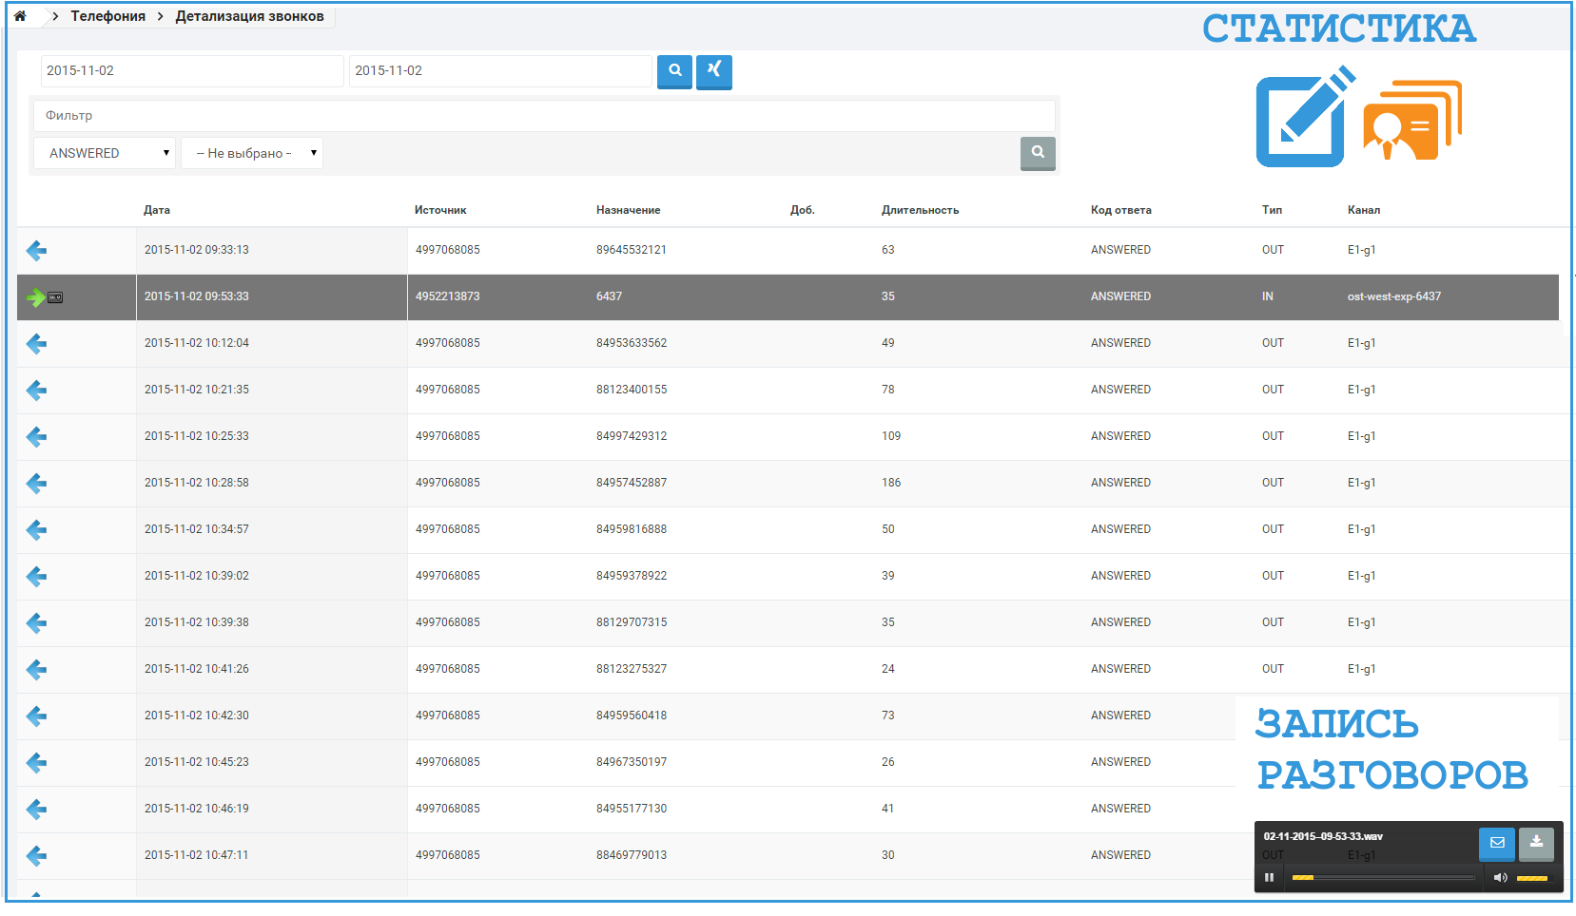Sort by the Назначение column header
Screen dimensions: 1576x916
pos(628,210)
